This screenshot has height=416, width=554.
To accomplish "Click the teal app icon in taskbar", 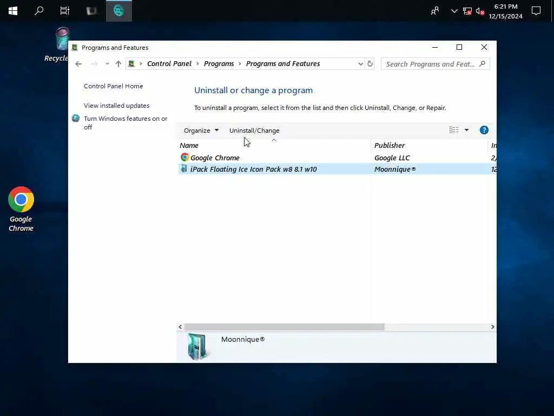I will click(118, 11).
